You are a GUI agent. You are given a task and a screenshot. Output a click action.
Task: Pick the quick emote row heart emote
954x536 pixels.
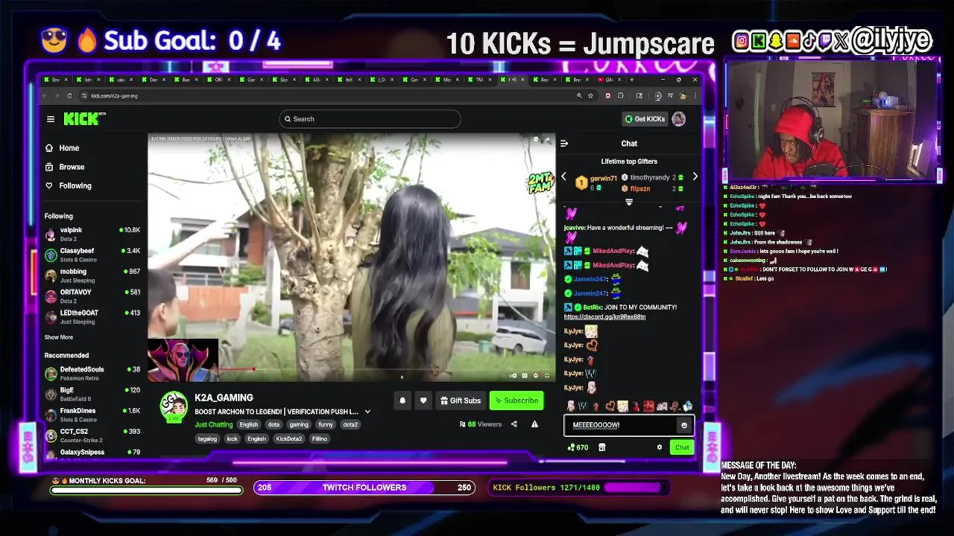tap(610, 406)
